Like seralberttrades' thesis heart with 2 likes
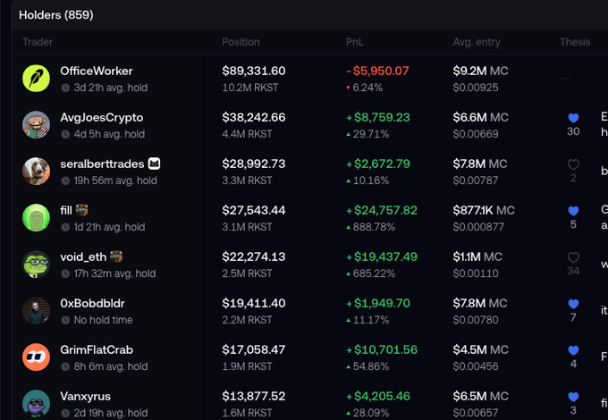 pyautogui.click(x=573, y=164)
